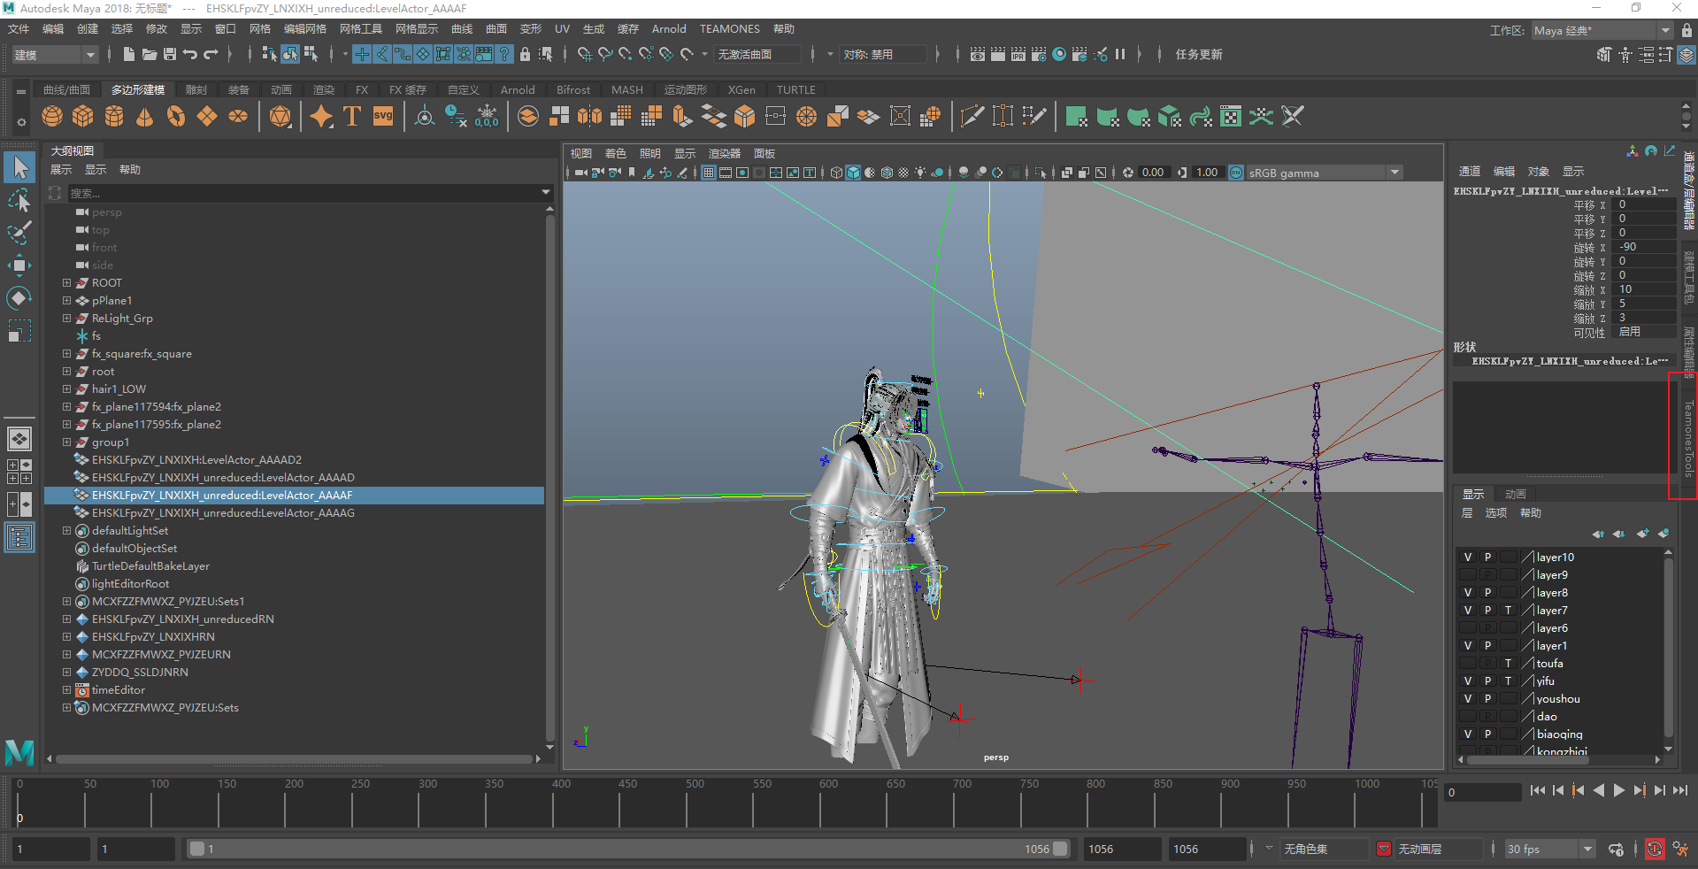1698x869 pixels.
Task: Toggle the auto keyframe button
Action: pos(1654,850)
